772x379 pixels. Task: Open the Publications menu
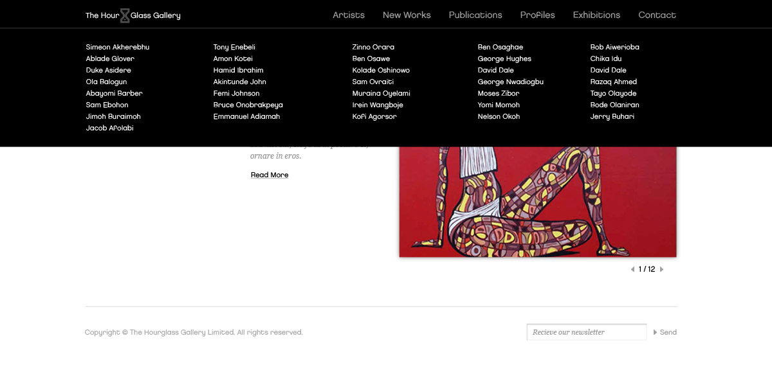475,15
